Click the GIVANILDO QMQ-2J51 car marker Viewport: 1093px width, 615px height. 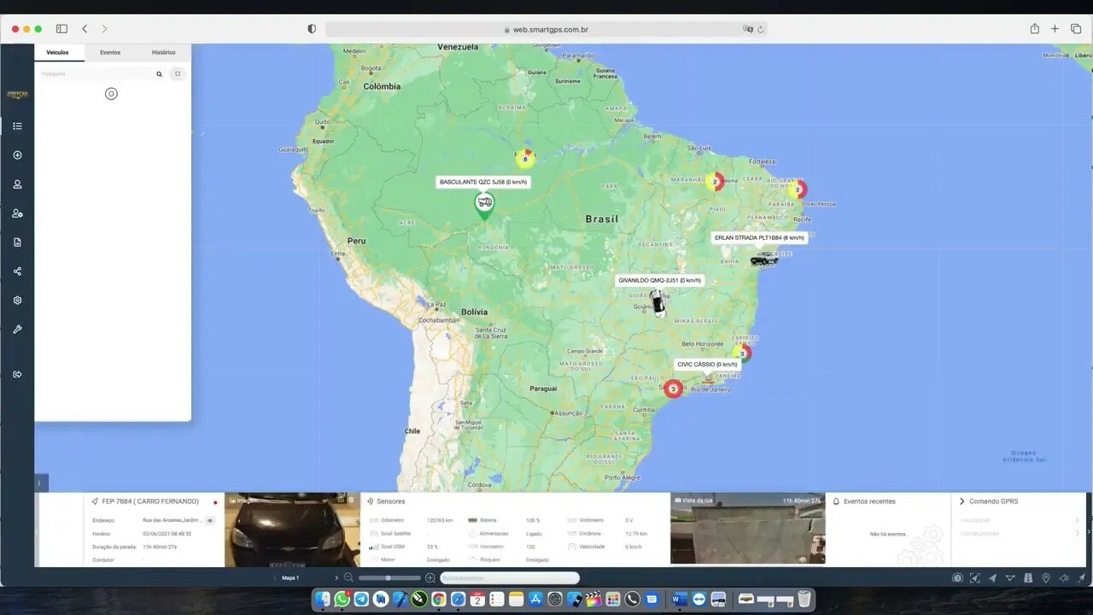pyautogui.click(x=658, y=303)
